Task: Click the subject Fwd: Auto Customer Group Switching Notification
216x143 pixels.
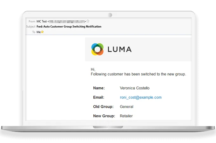Action: (69, 26)
